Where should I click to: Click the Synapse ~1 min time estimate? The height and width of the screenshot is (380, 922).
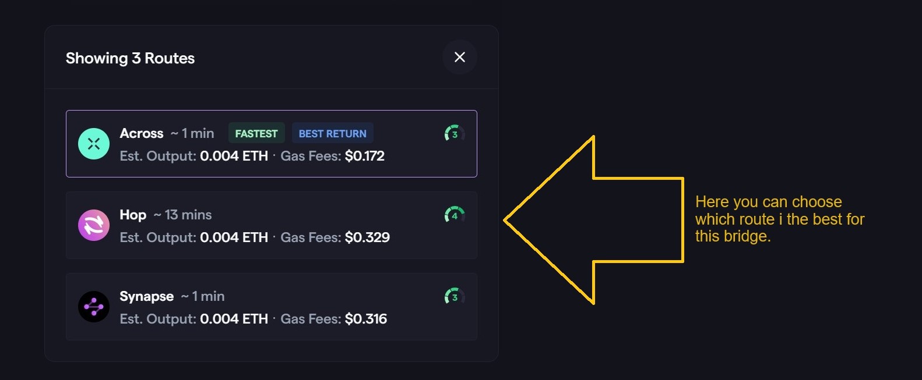[203, 296]
